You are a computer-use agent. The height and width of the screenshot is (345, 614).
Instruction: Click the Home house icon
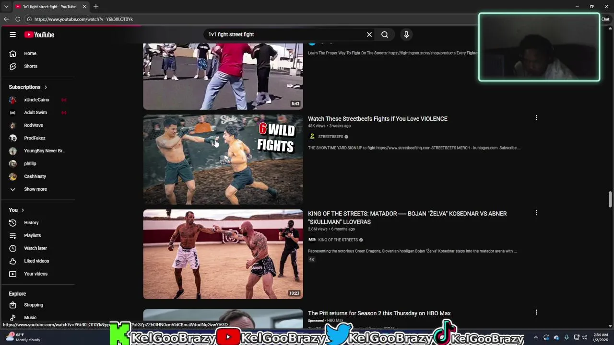pyautogui.click(x=13, y=53)
